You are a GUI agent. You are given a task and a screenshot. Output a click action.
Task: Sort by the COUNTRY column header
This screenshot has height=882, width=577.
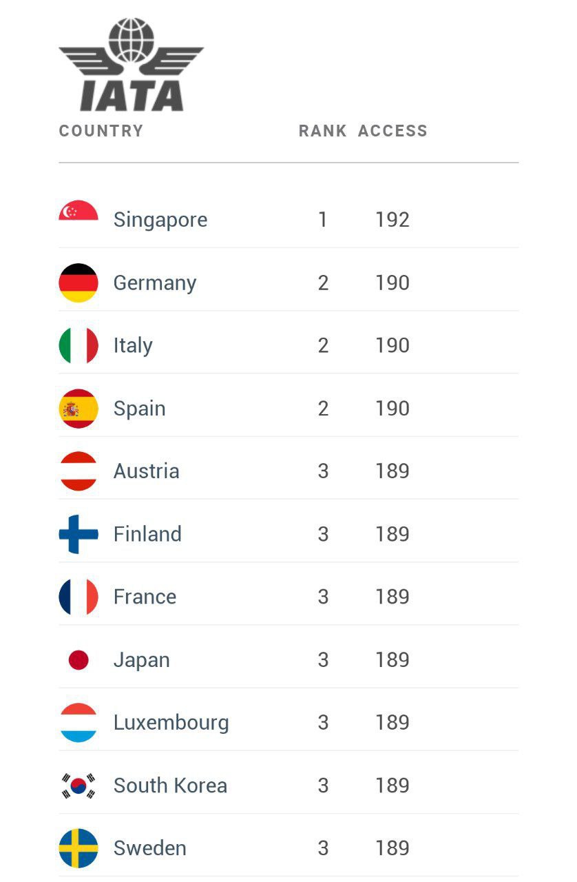point(101,131)
